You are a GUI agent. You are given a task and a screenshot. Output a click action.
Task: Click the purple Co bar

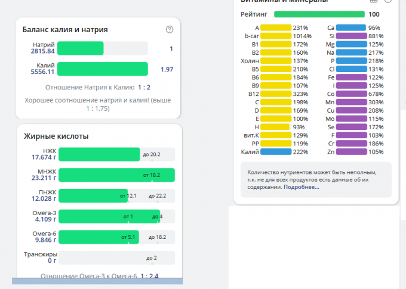tap(351, 94)
